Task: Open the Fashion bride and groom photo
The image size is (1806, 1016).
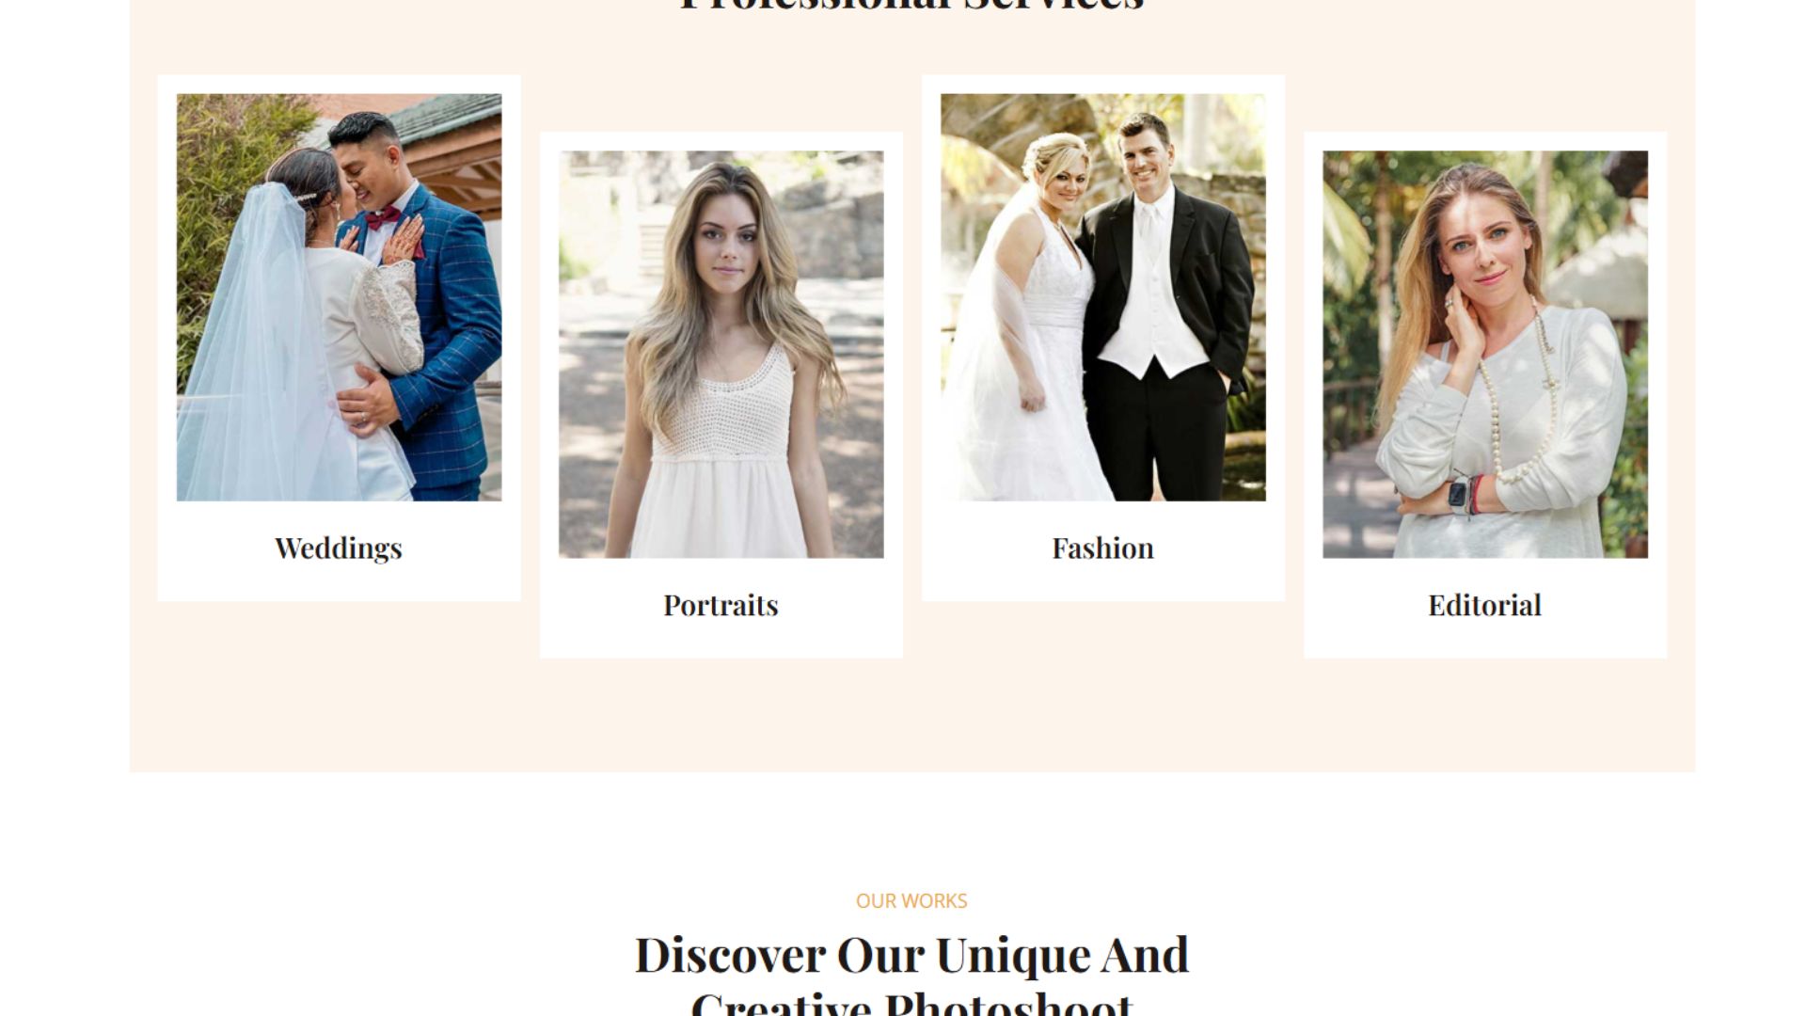Action: [x=1102, y=297]
